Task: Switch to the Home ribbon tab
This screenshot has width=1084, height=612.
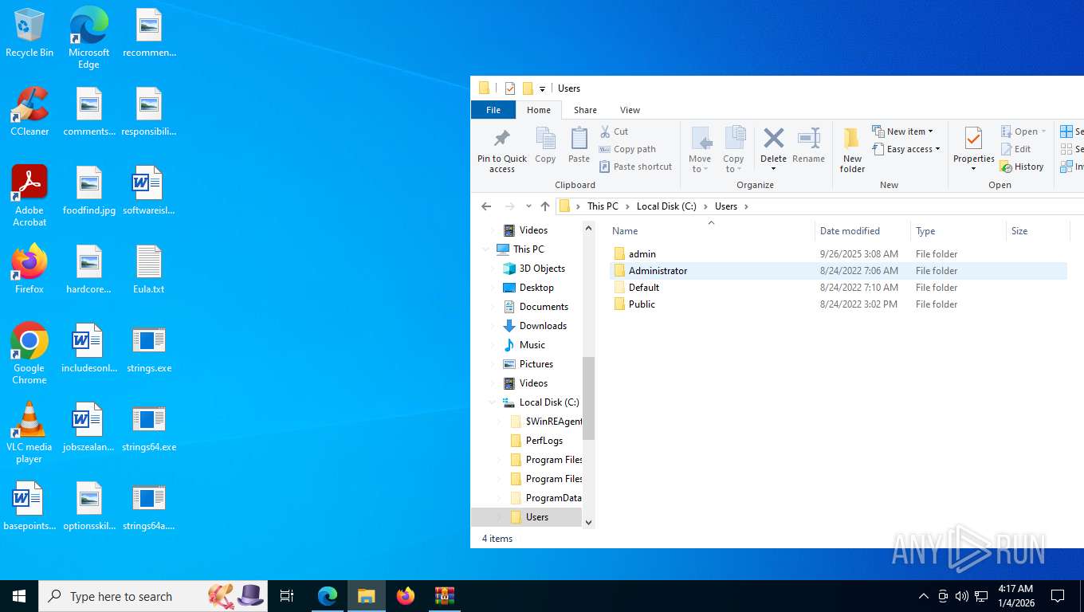Action: click(539, 110)
